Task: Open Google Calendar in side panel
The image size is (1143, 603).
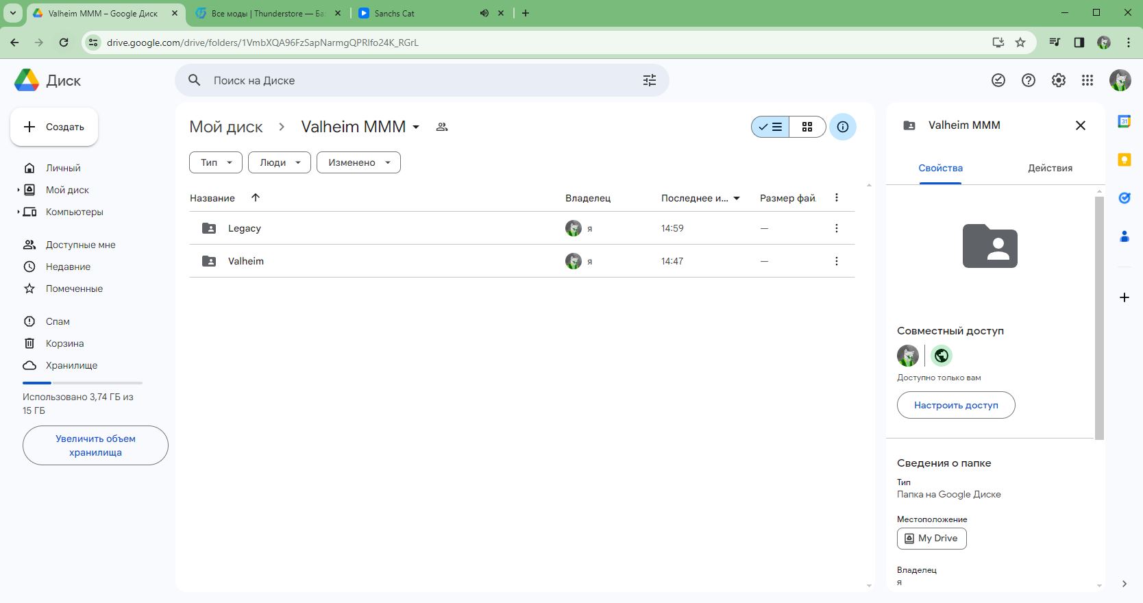Action: (x=1124, y=121)
